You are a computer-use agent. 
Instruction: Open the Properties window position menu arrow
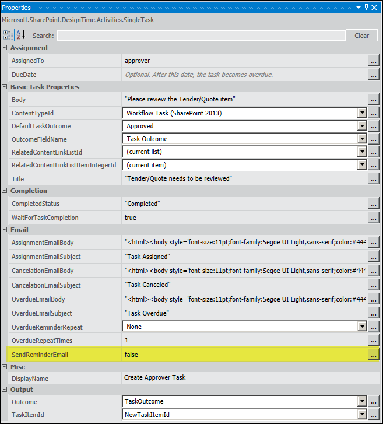click(359, 8)
